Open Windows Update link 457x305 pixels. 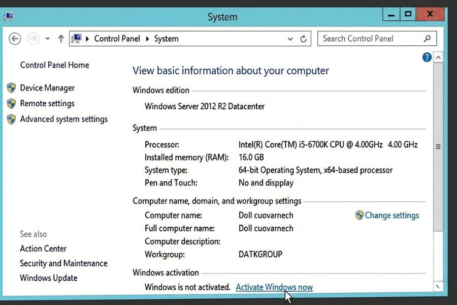[49, 278]
